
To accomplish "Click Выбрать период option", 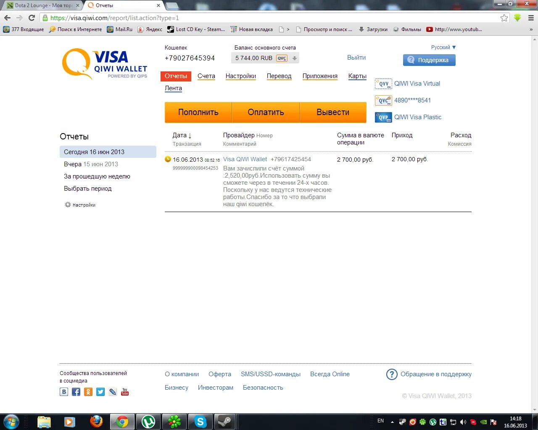I will coord(88,189).
